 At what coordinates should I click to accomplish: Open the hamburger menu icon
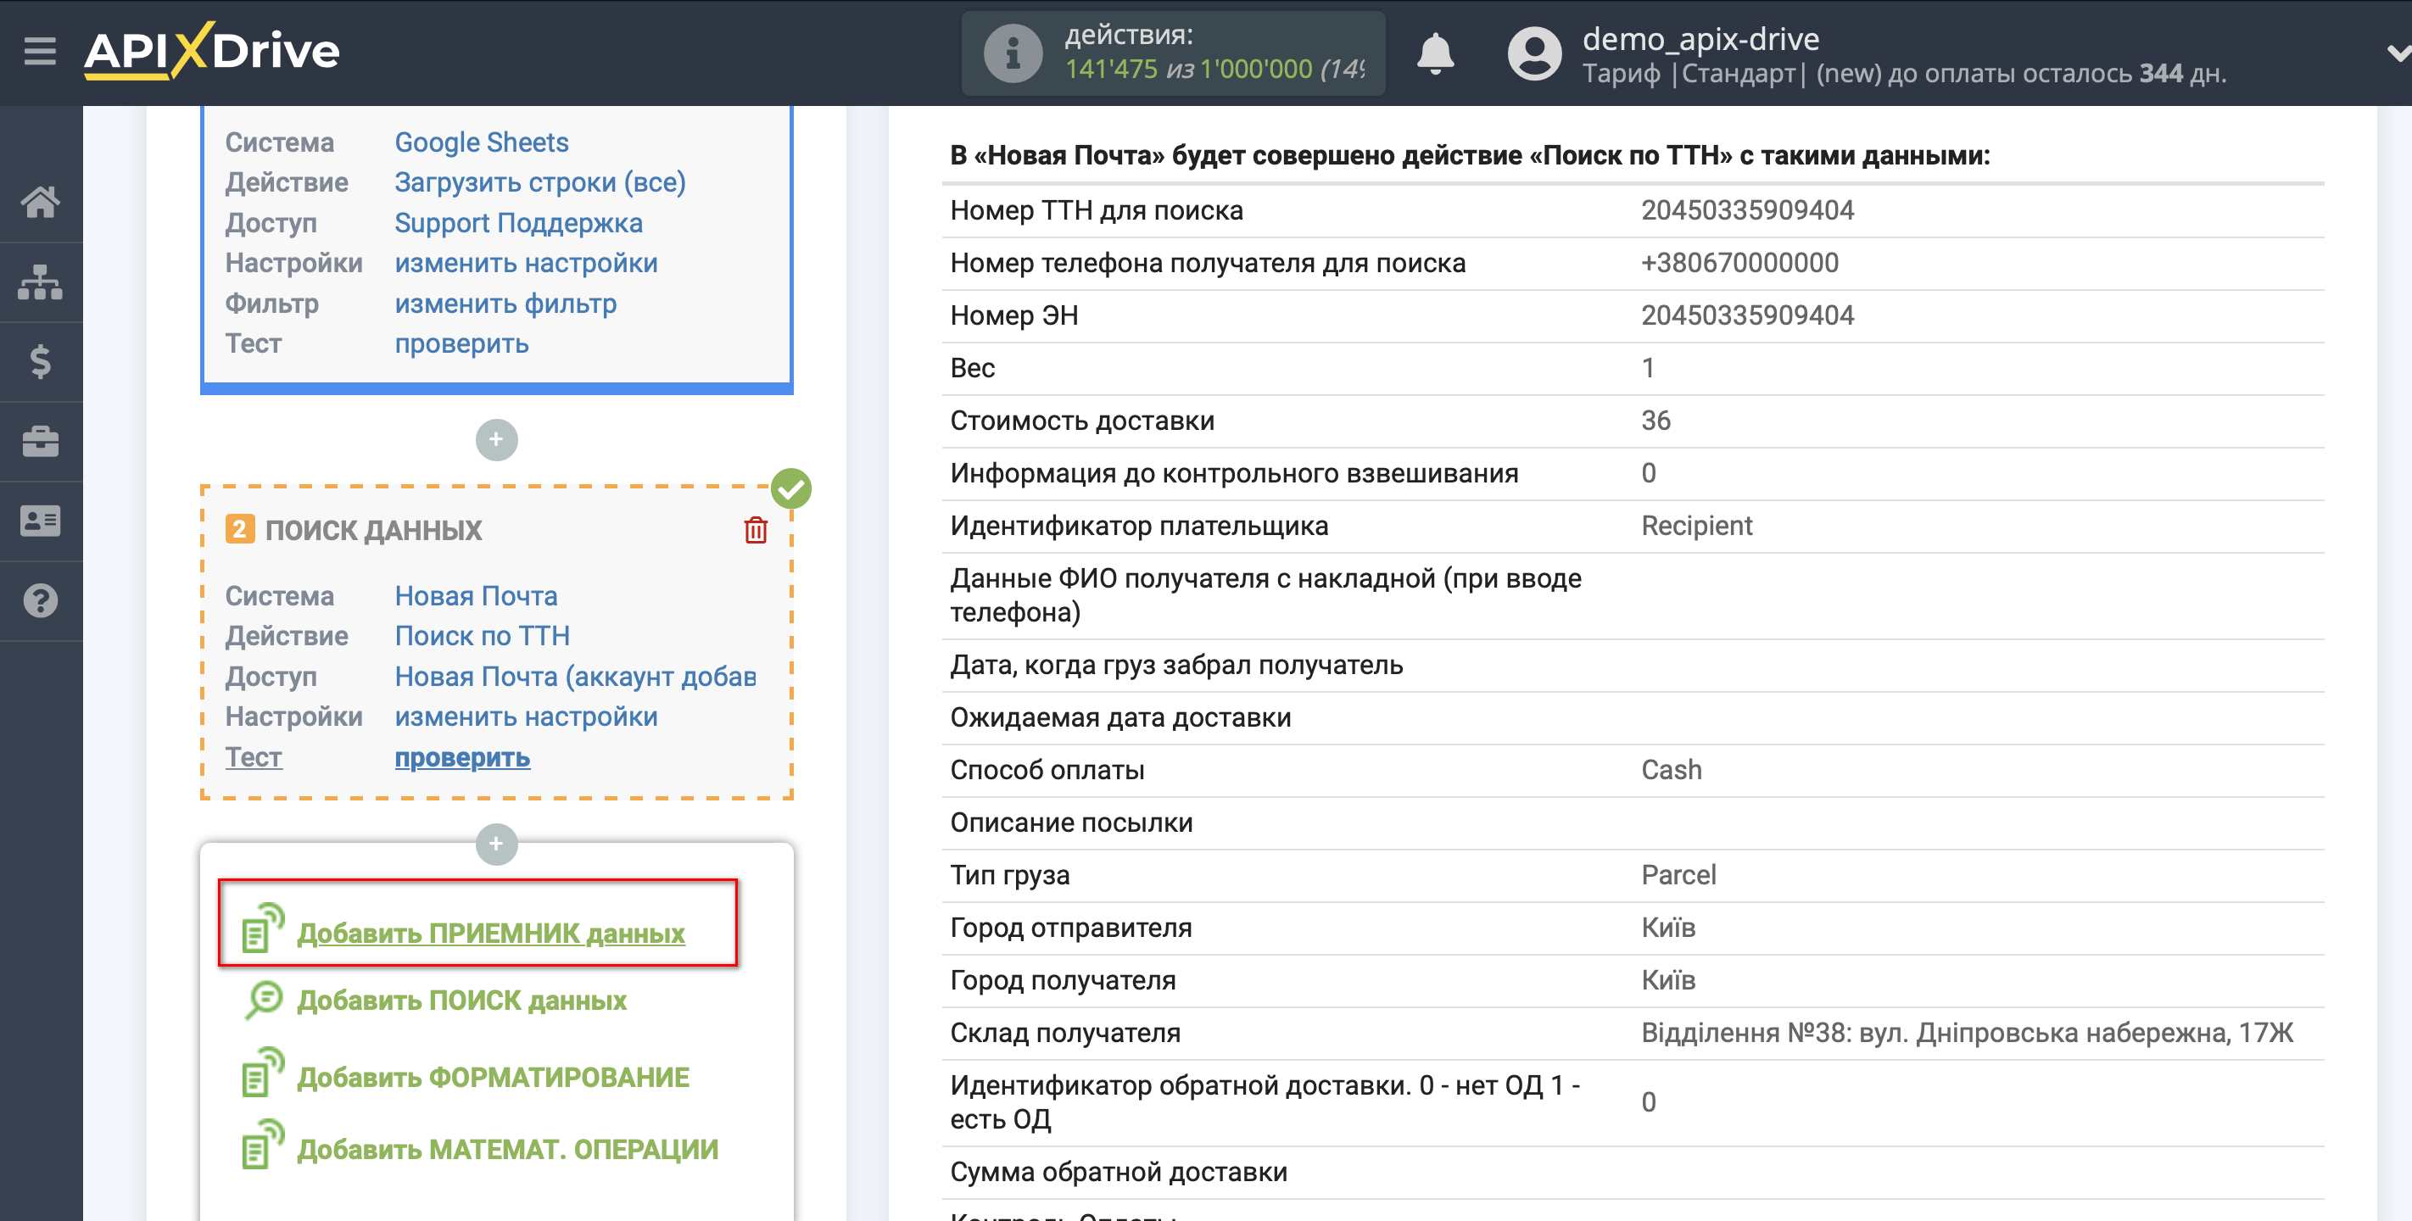[40, 51]
